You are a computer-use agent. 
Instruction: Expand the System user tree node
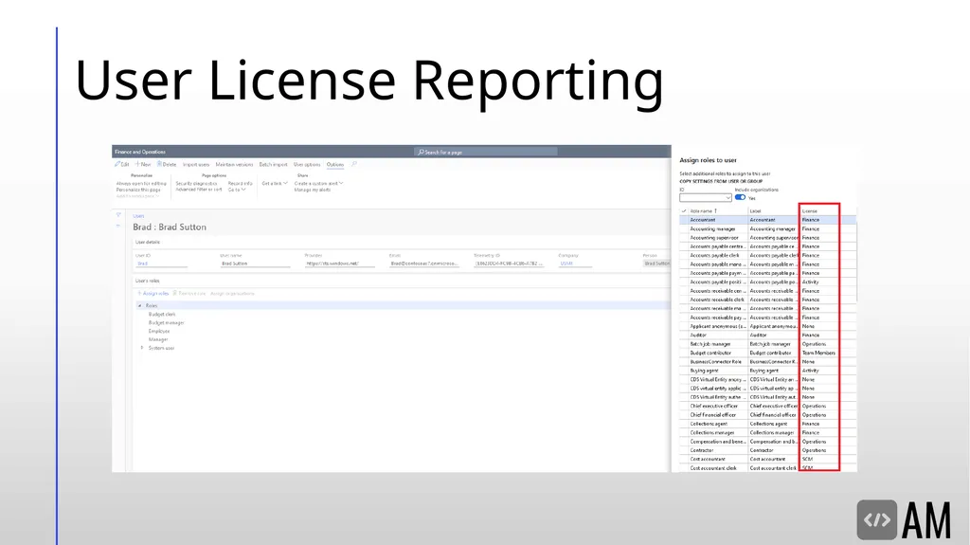coord(142,348)
